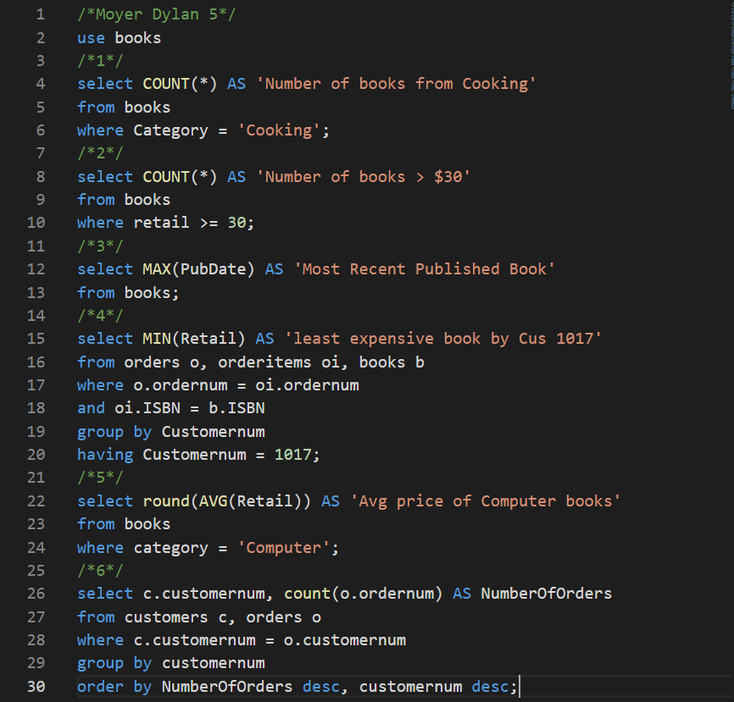This screenshot has width=734, height=702.
Task: Click "where category = 'Computer';" line
Action: point(208,548)
